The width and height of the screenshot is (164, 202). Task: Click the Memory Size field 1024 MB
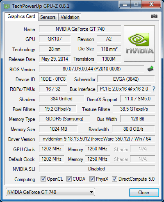pyautogui.click(x=58, y=129)
